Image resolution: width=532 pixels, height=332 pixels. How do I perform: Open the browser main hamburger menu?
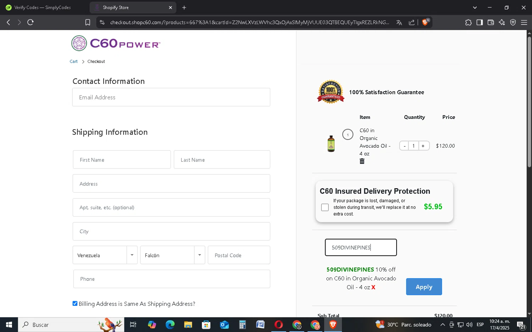pyautogui.click(x=524, y=22)
